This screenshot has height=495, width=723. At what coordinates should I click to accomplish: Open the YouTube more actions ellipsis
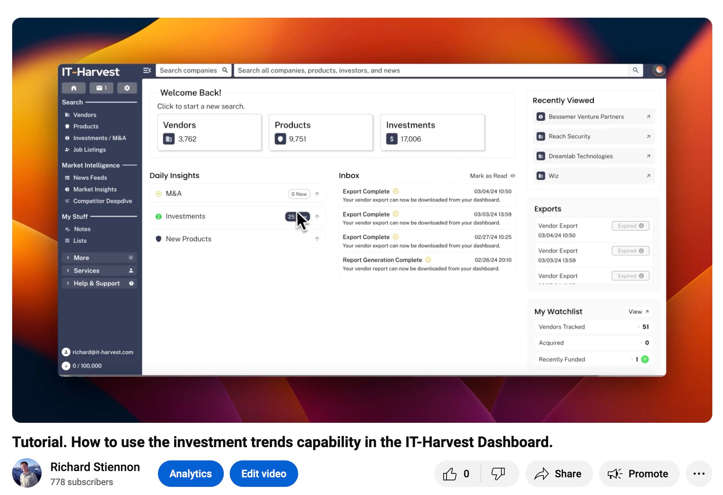tap(699, 474)
